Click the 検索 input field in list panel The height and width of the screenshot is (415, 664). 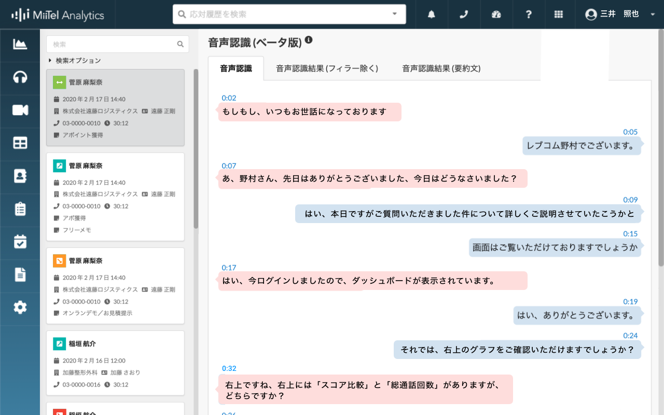point(113,45)
